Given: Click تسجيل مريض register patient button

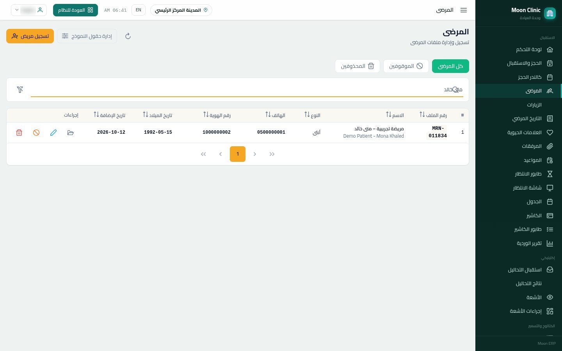Looking at the screenshot, I should coord(30,36).
